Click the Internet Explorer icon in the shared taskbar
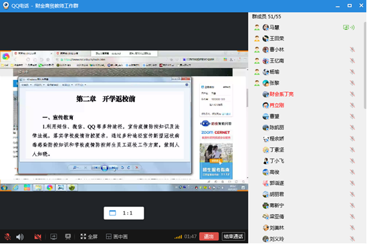This screenshot has height=244, width=367. click(15, 187)
